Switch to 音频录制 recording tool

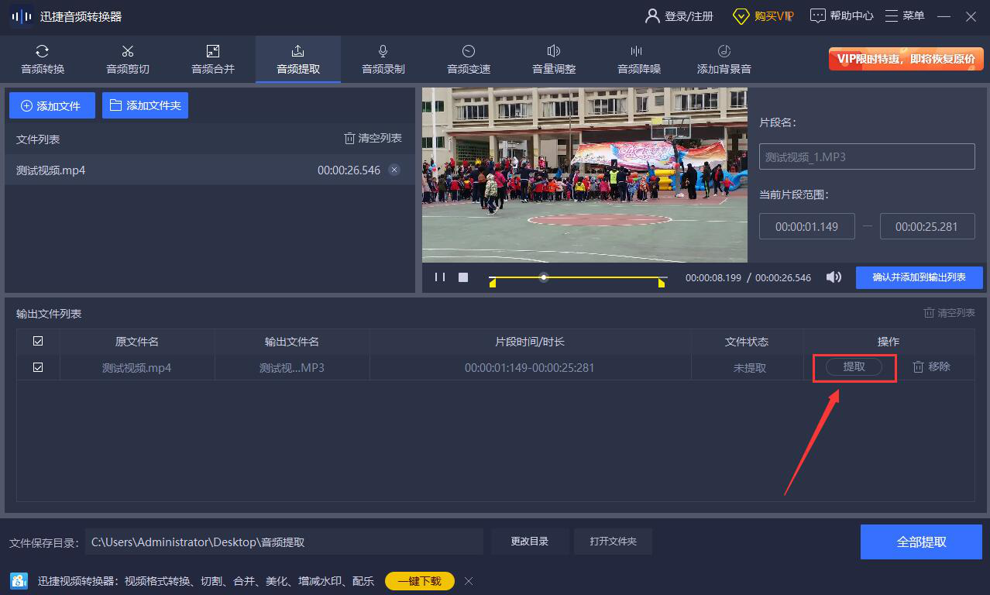(x=383, y=60)
